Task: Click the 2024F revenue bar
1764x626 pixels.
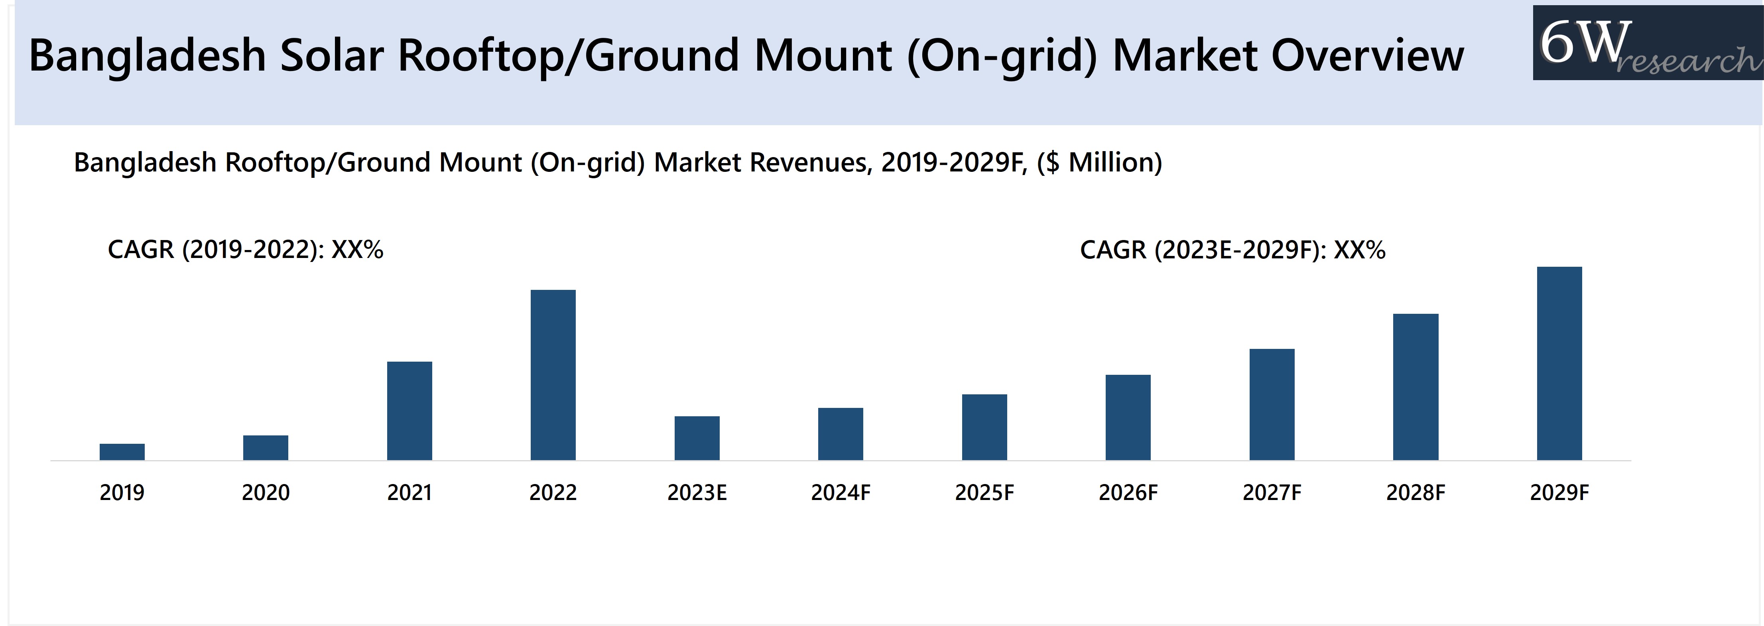Action: click(x=841, y=434)
